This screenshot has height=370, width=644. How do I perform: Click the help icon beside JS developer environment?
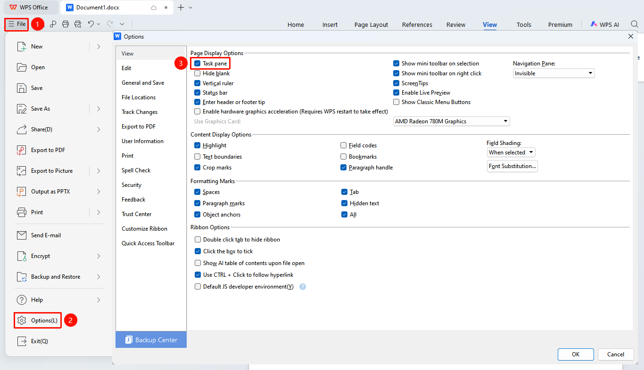coord(303,287)
